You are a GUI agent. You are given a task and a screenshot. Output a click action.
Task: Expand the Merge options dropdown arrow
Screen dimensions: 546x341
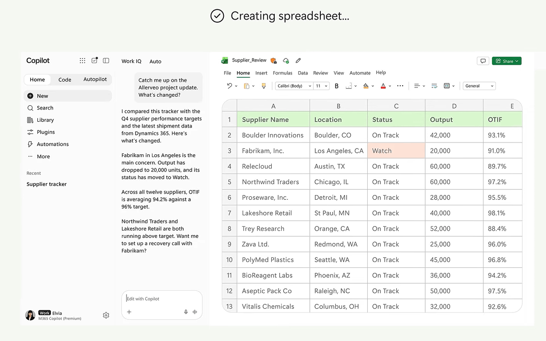tap(454, 86)
